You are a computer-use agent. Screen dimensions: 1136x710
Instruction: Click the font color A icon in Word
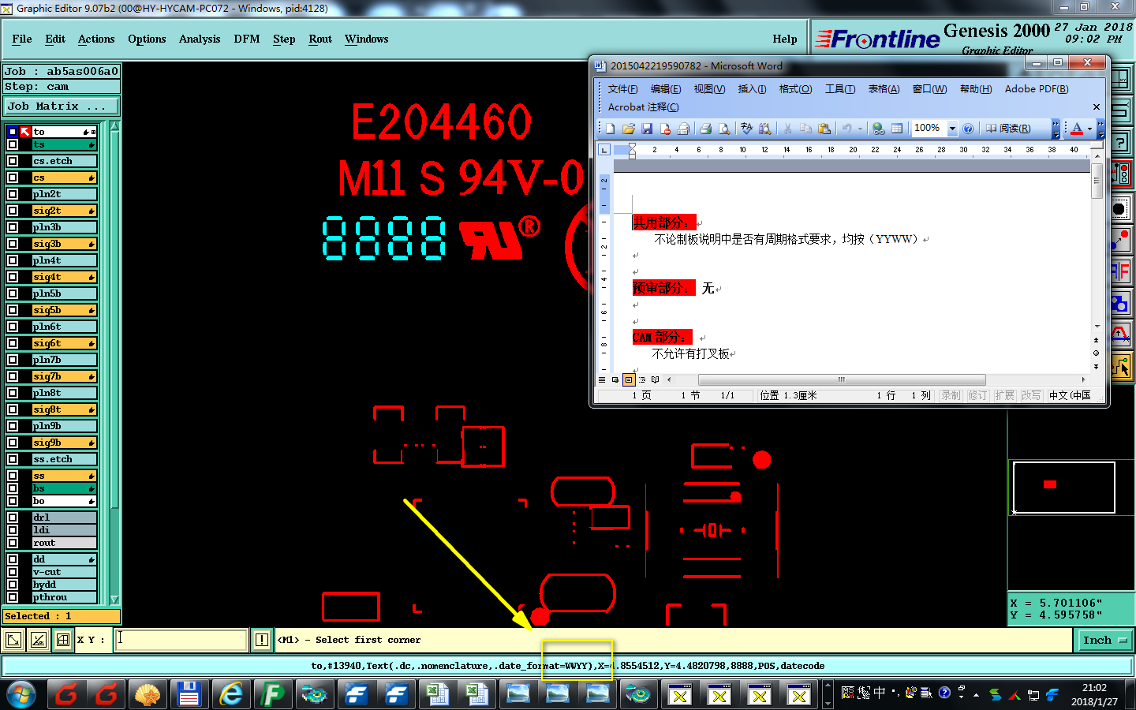tap(1077, 129)
